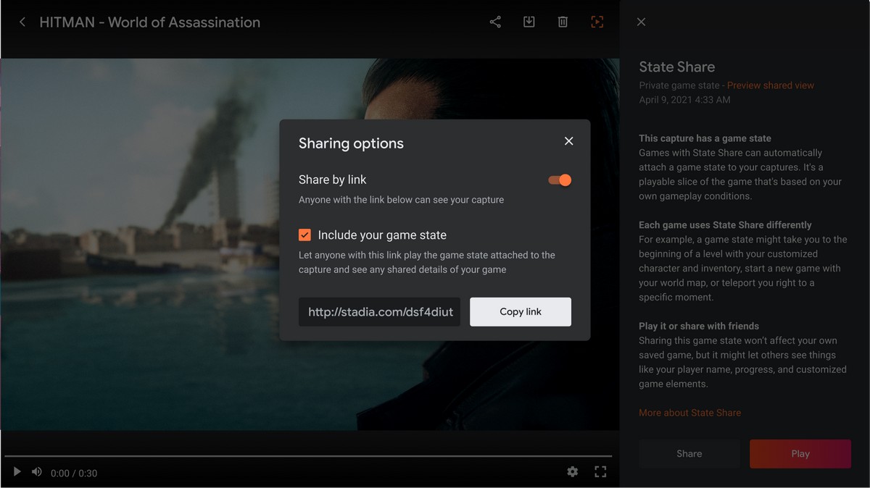Disable the Share by link toggle

click(559, 180)
